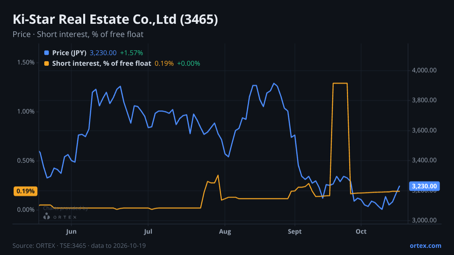Click the Sept x-axis label
454x255 pixels.
tap(295, 232)
